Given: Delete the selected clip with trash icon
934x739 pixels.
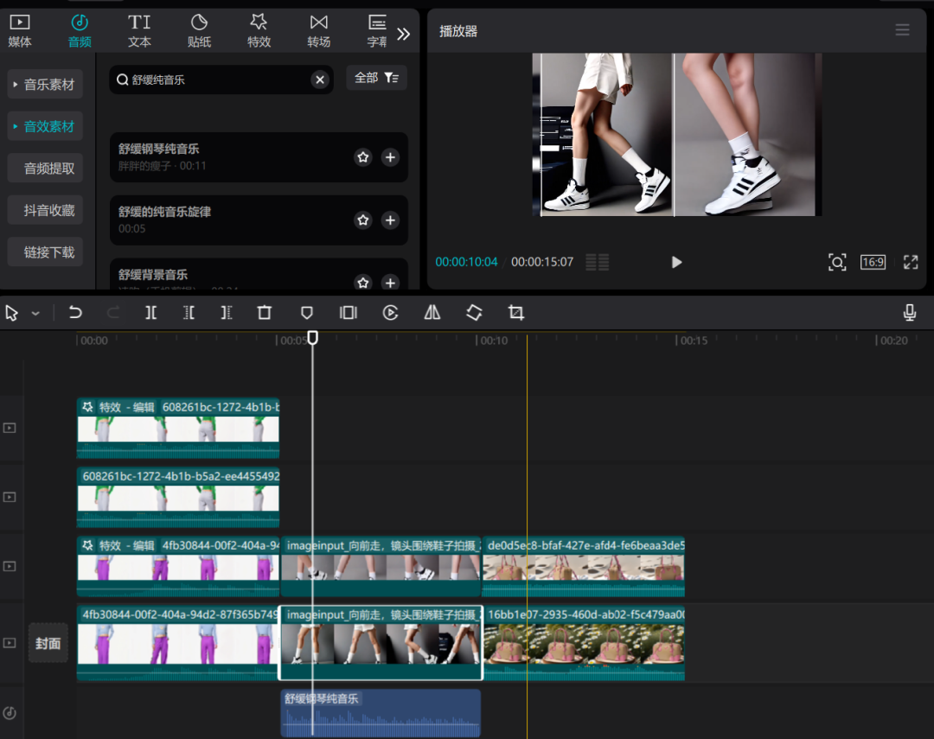Looking at the screenshot, I should [x=265, y=313].
